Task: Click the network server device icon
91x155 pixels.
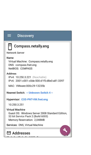Action: pos(10,47)
